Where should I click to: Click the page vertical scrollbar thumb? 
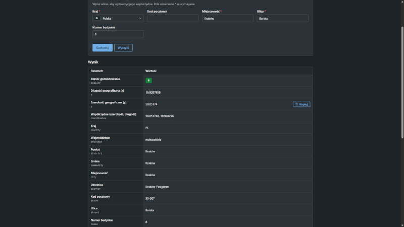(x=402, y=82)
